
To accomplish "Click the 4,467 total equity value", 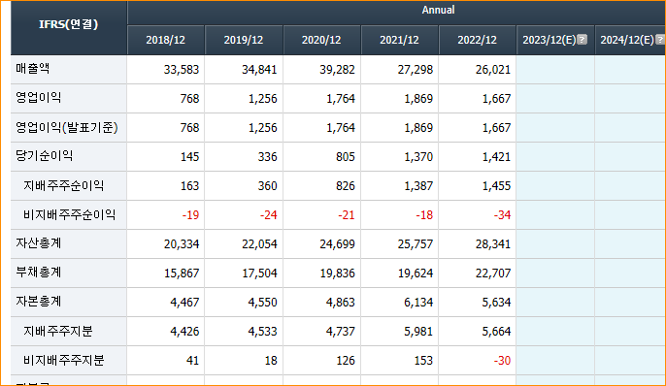I will (x=184, y=303).
